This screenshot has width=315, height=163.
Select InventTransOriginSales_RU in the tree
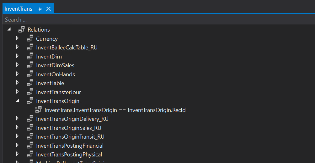pos(69,128)
